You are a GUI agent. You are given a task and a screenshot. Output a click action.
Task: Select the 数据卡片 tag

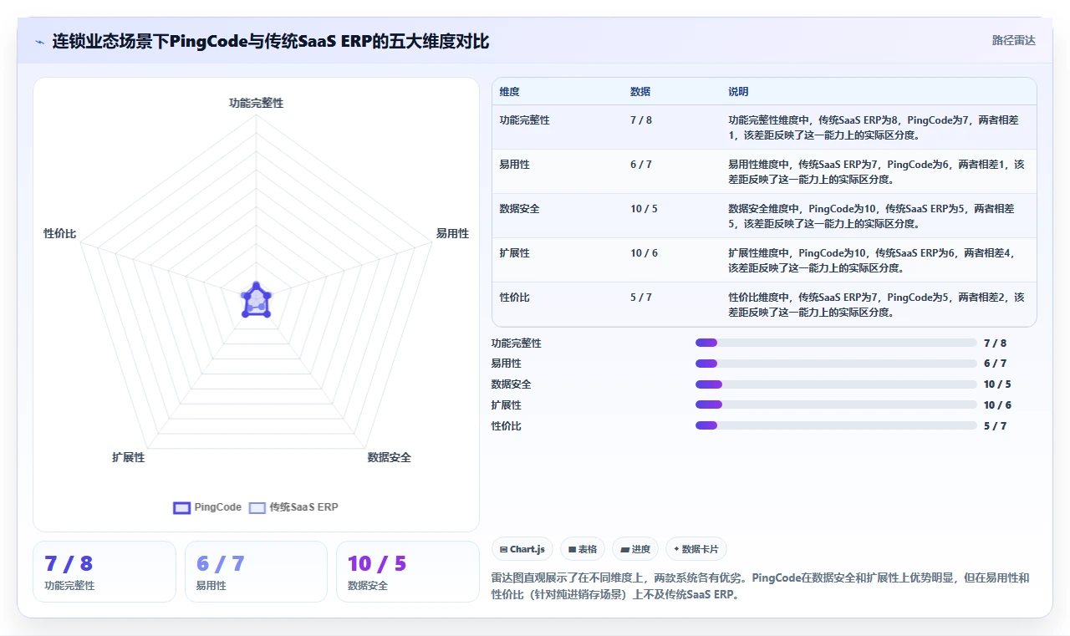point(696,549)
